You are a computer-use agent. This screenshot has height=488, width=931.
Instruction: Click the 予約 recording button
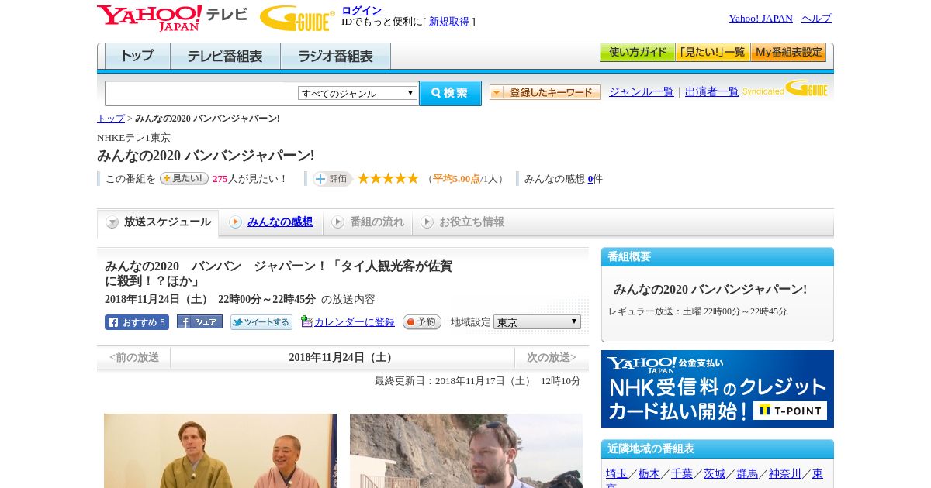(x=422, y=322)
